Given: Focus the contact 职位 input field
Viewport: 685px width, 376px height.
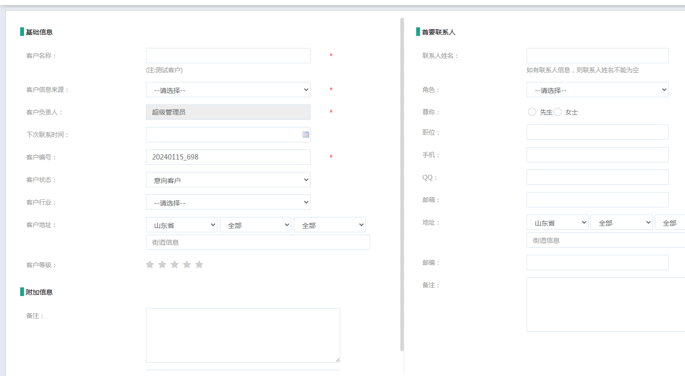Looking at the screenshot, I should point(598,132).
